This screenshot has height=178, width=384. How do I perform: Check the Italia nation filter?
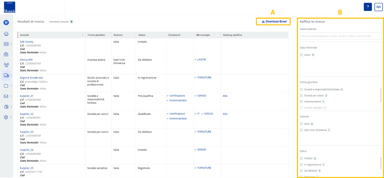click(301, 124)
